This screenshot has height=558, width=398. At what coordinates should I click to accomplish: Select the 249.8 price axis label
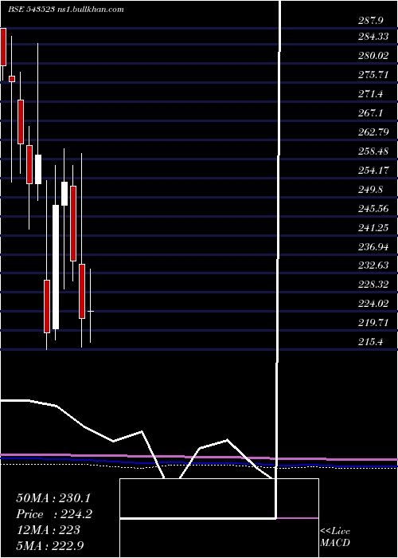pos(371,190)
